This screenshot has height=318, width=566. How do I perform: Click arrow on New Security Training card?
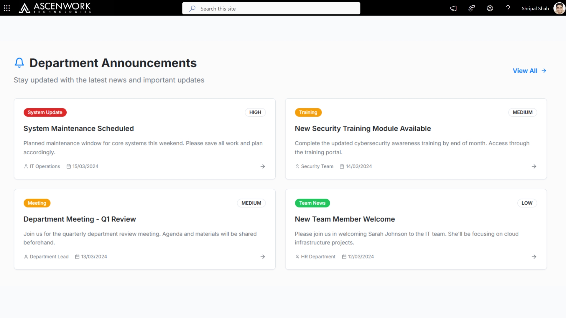[x=534, y=166]
